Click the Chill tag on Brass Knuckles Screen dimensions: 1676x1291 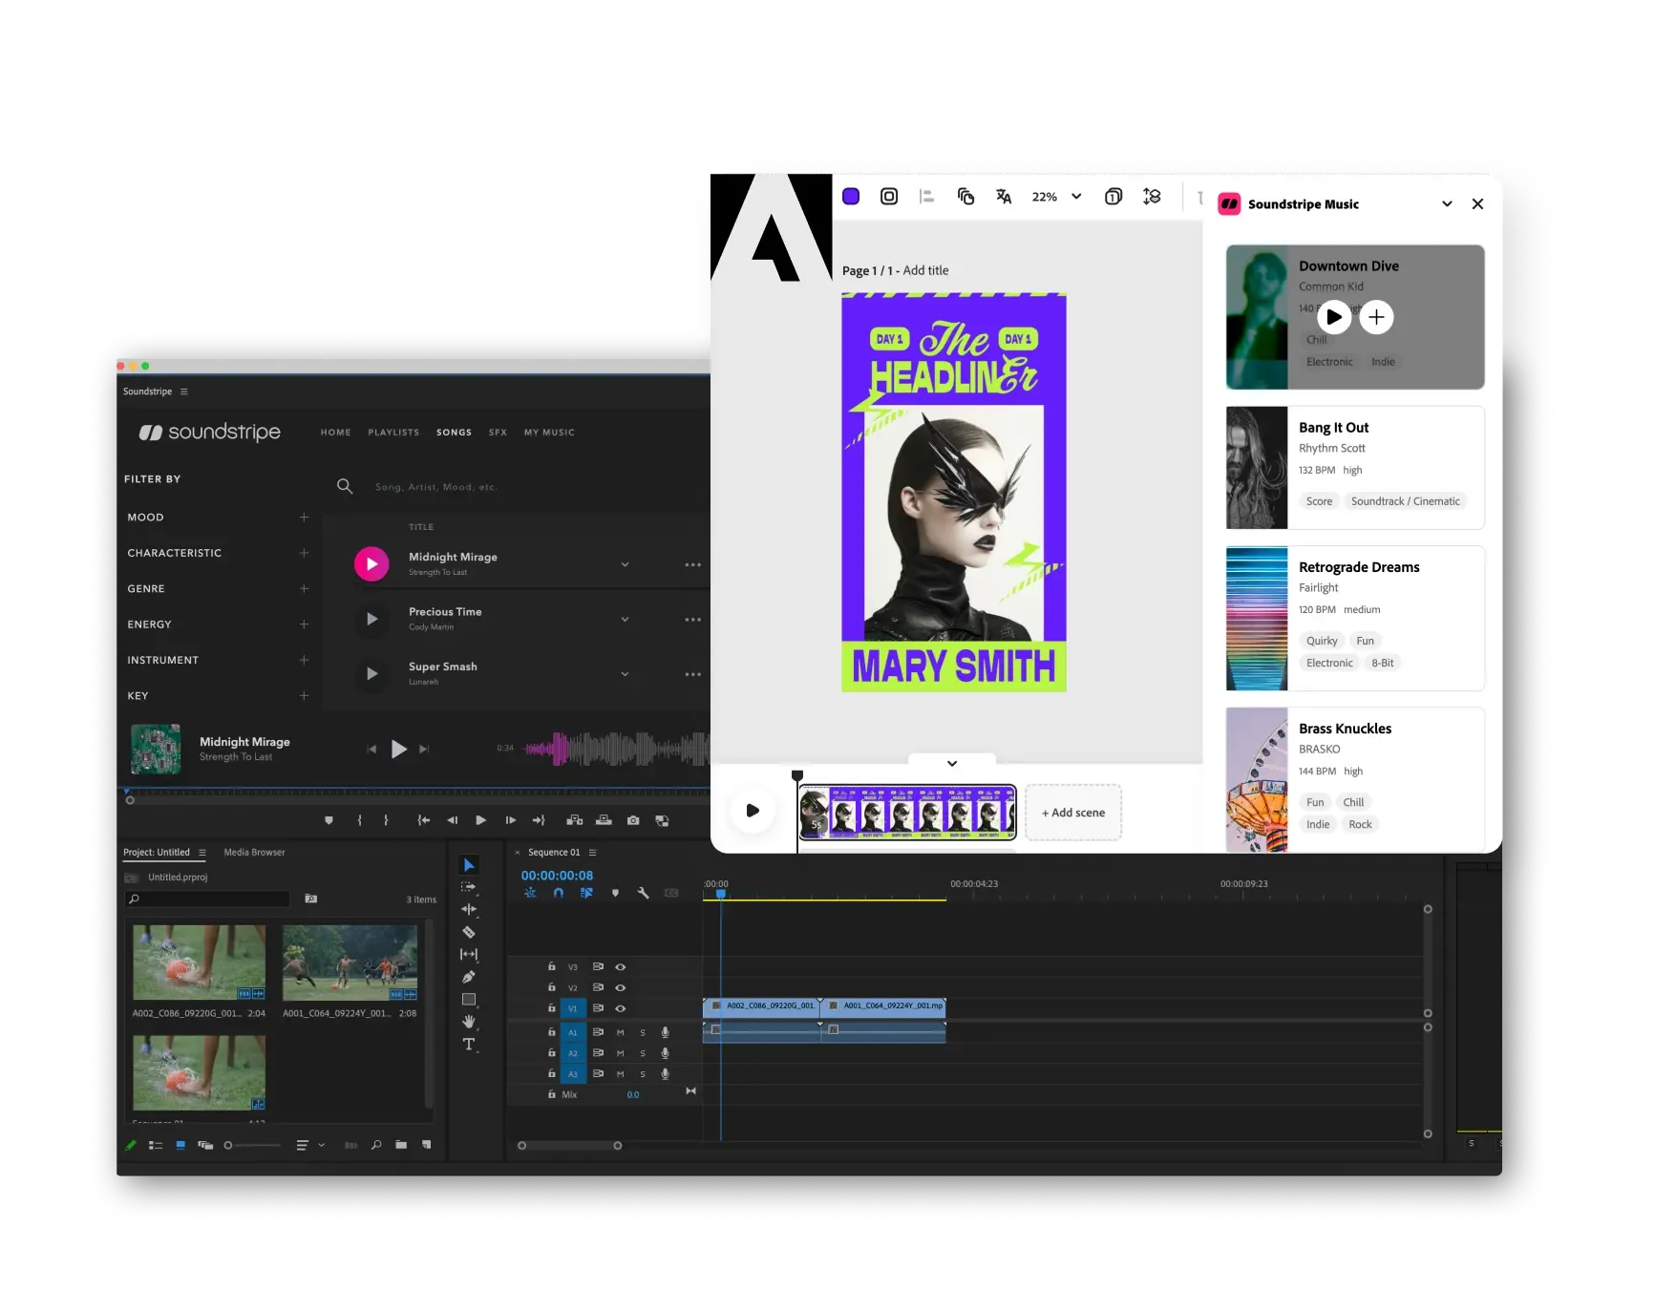tap(1353, 802)
